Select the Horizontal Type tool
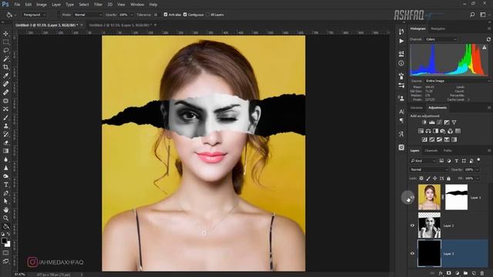The image size is (493, 277). [x=5, y=185]
